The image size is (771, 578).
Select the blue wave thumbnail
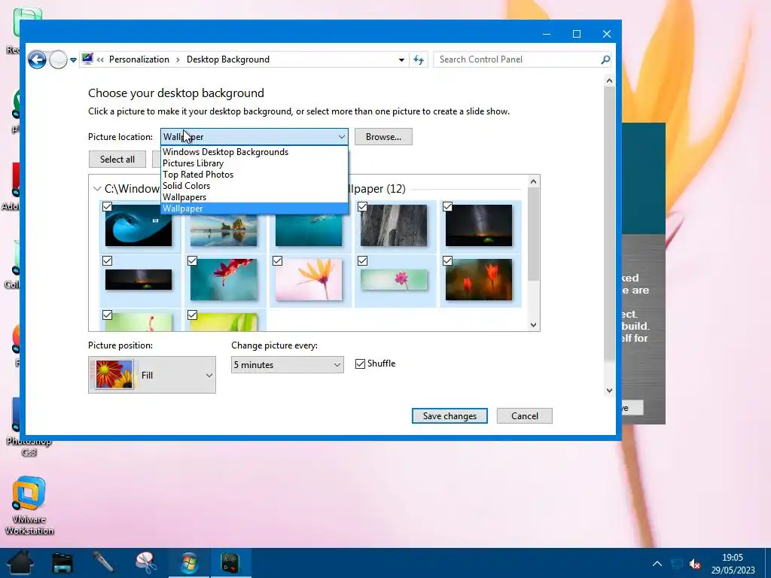[139, 226]
